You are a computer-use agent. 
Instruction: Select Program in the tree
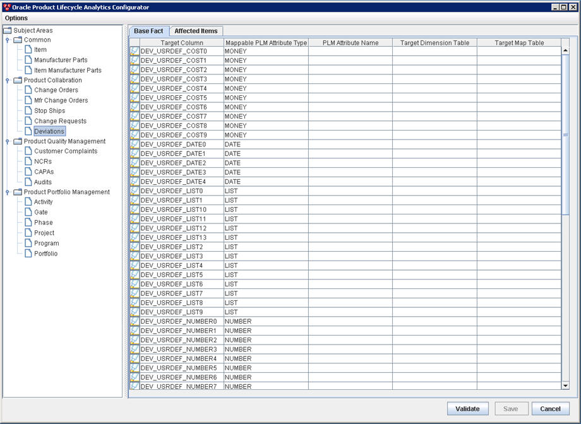point(47,243)
